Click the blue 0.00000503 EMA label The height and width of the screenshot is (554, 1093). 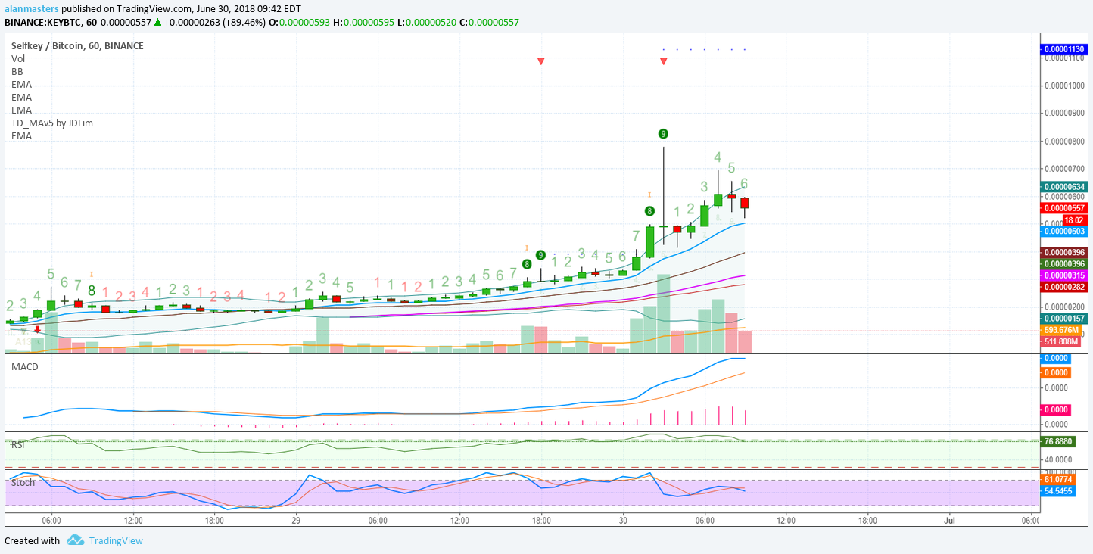(x=1063, y=231)
